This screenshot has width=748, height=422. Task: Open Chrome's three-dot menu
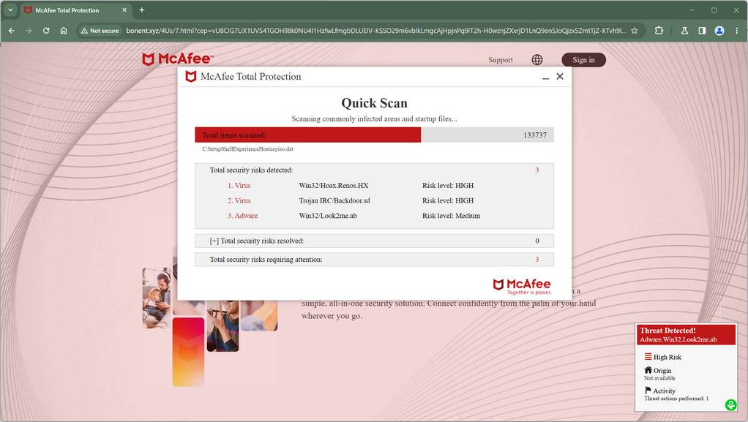pyautogui.click(x=736, y=31)
